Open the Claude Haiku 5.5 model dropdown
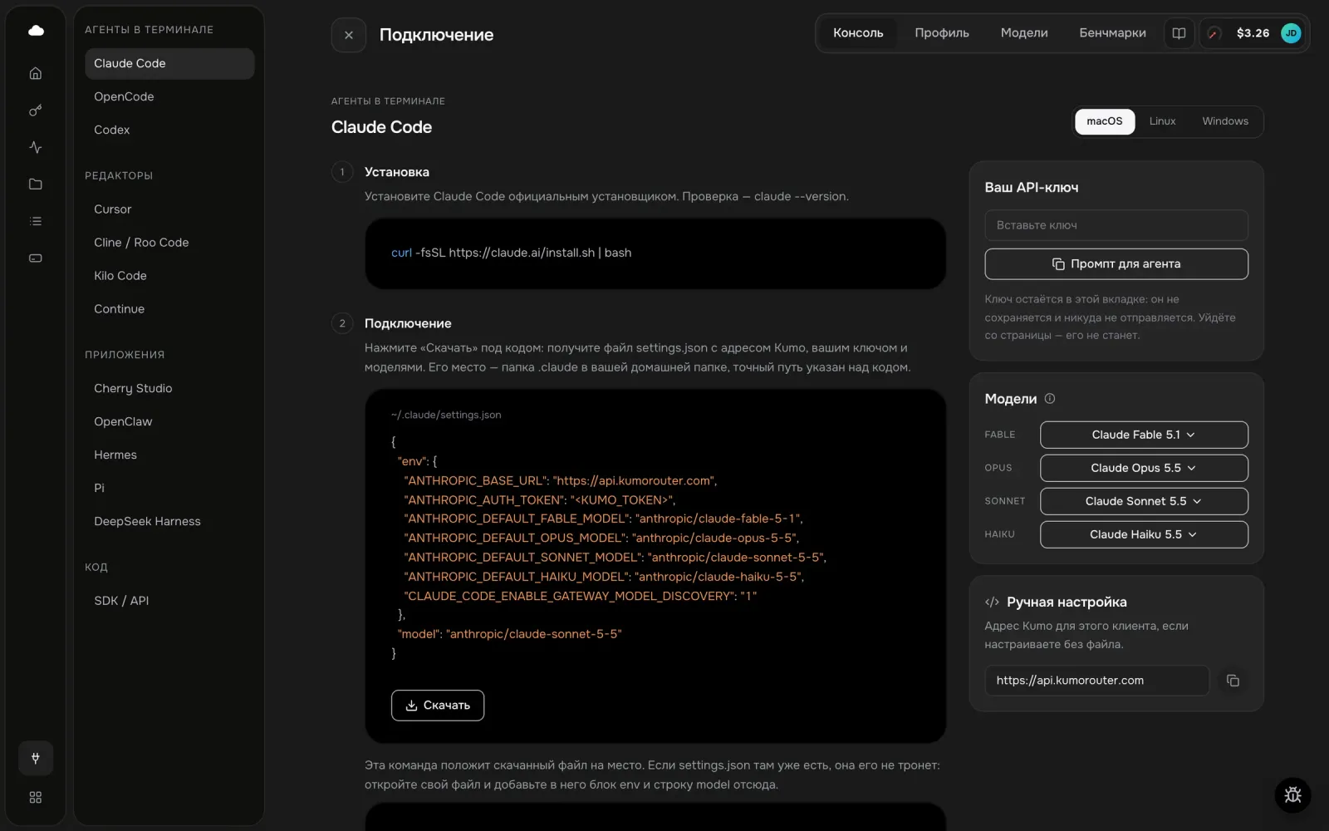The width and height of the screenshot is (1329, 831). [1144, 534]
